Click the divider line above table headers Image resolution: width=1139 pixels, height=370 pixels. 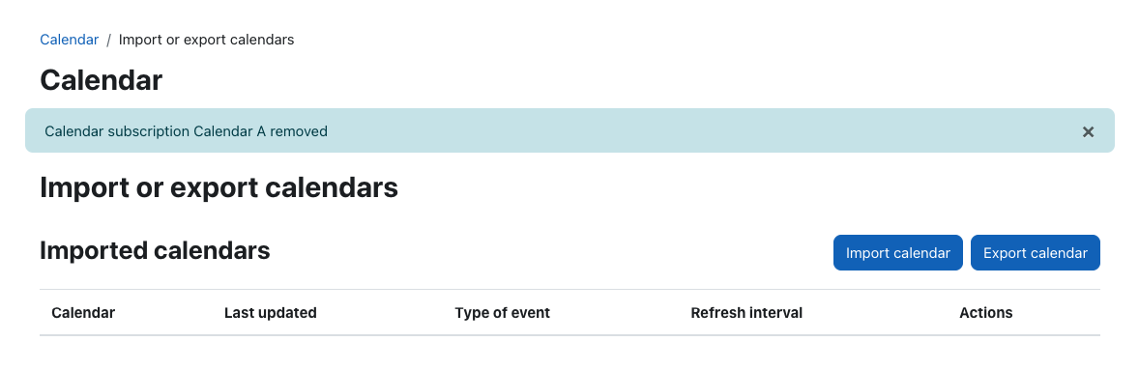pos(570,290)
